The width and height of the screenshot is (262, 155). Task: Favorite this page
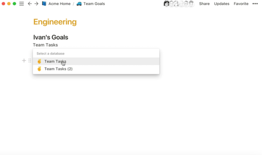point(241,4)
